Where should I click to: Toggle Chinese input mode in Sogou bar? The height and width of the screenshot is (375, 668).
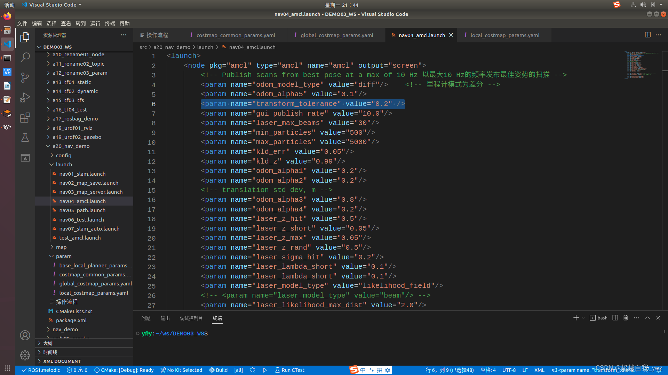[363, 370]
